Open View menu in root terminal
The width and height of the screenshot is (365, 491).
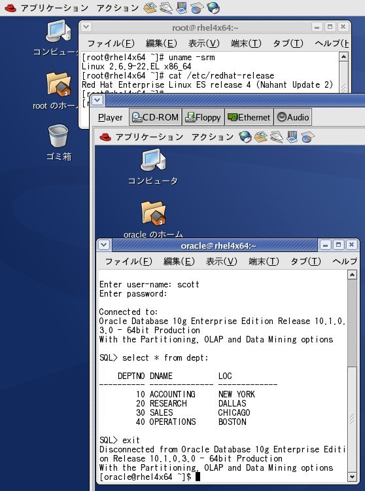203,43
